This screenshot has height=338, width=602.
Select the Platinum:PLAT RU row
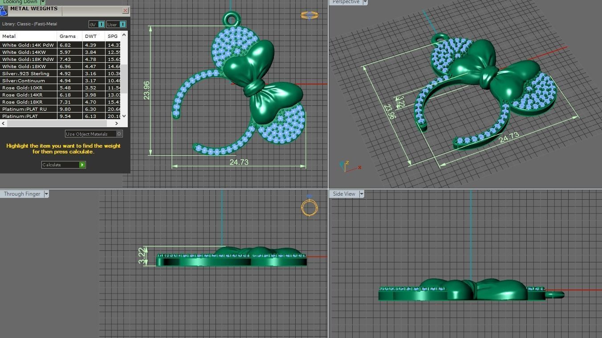(60, 109)
